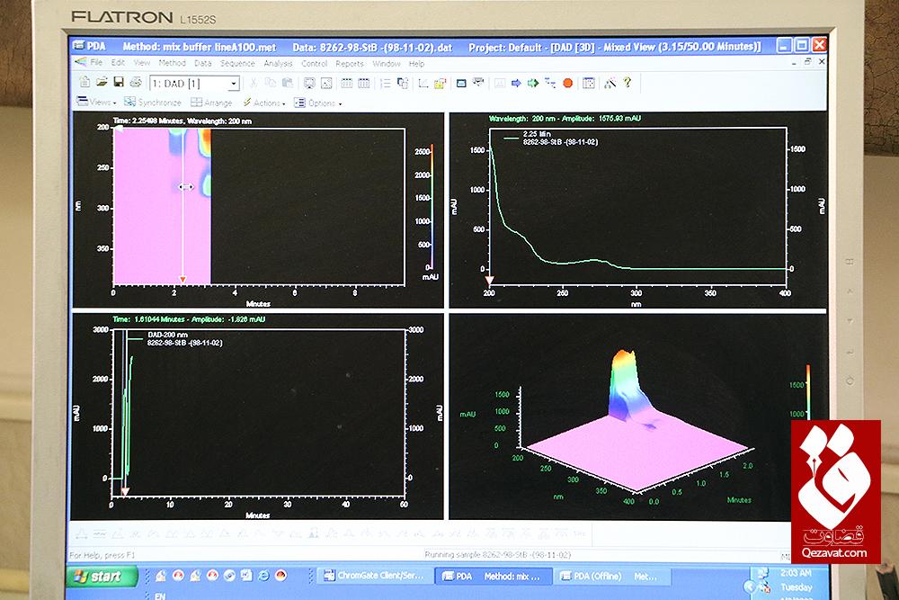Expand the Options dropdown
This screenshot has height=600, width=899.
[319, 103]
